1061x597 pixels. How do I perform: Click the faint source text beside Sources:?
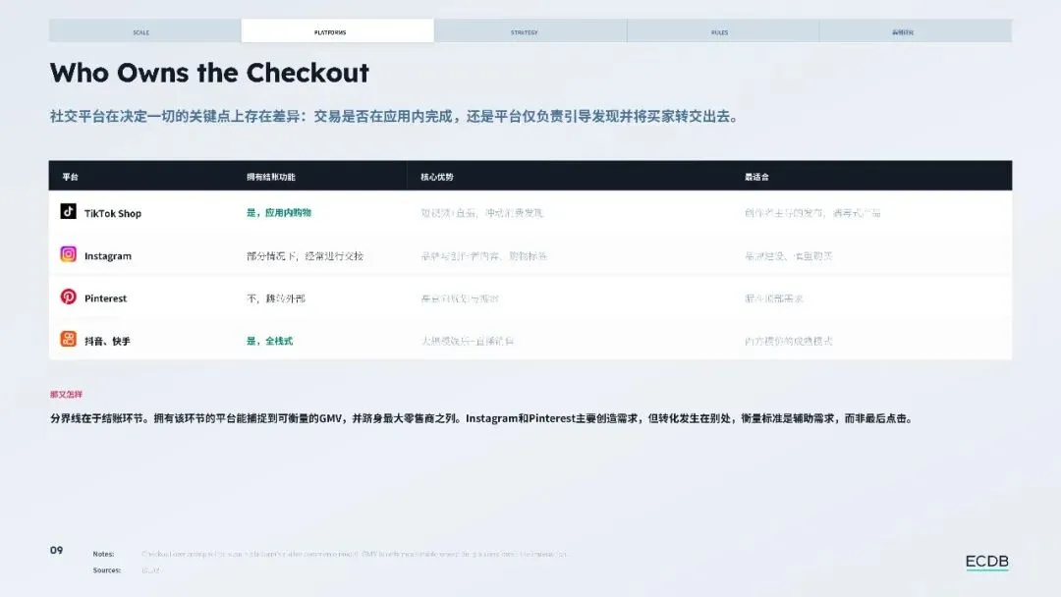150,570
